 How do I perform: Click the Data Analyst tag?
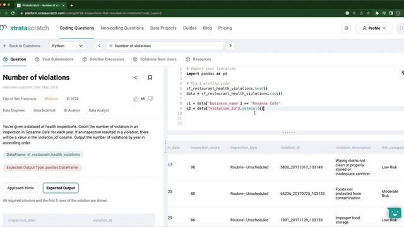tap(98, 110)
